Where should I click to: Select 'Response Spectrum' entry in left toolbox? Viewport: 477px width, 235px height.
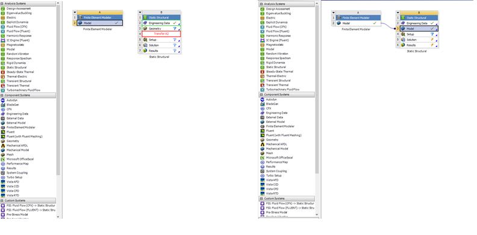(x=19, y=58)
